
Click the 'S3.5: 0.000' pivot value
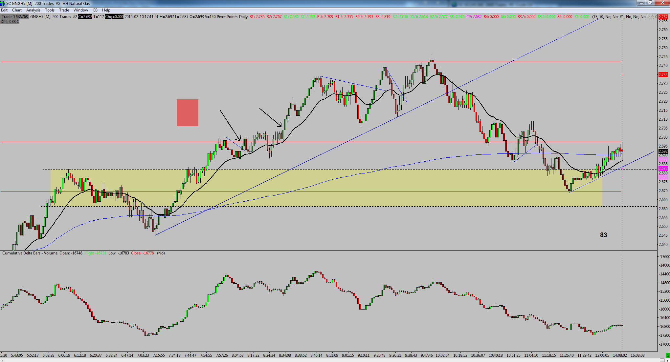point(547,17)
